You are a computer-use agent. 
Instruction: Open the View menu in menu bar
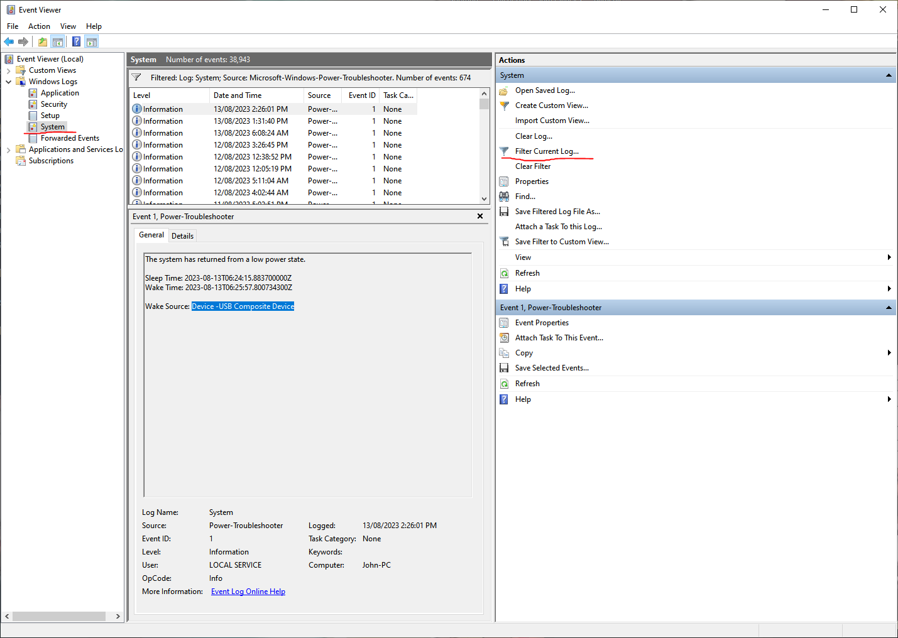click(68, 26)
